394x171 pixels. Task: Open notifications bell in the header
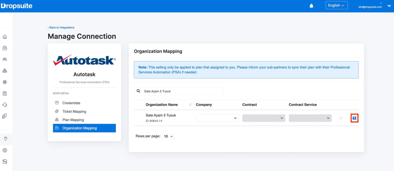click(311, 6)
